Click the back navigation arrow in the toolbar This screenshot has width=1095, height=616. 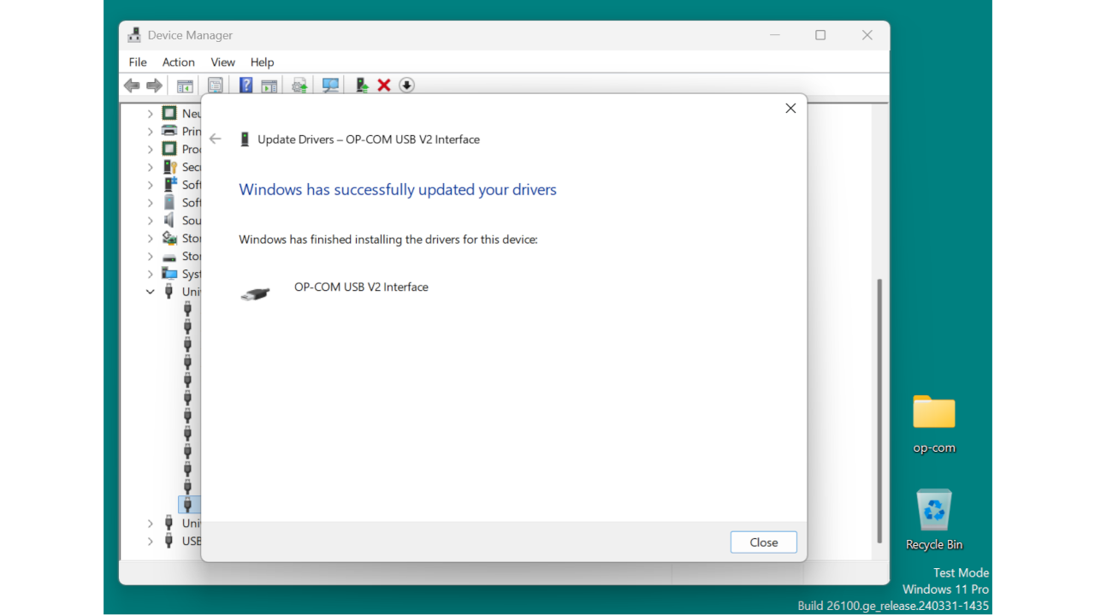click(131, 85)
